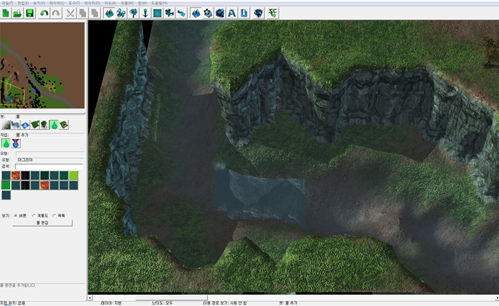
Task: Click the 붓: 물 추가 status bar entry
Action: [x=288, y=303]
